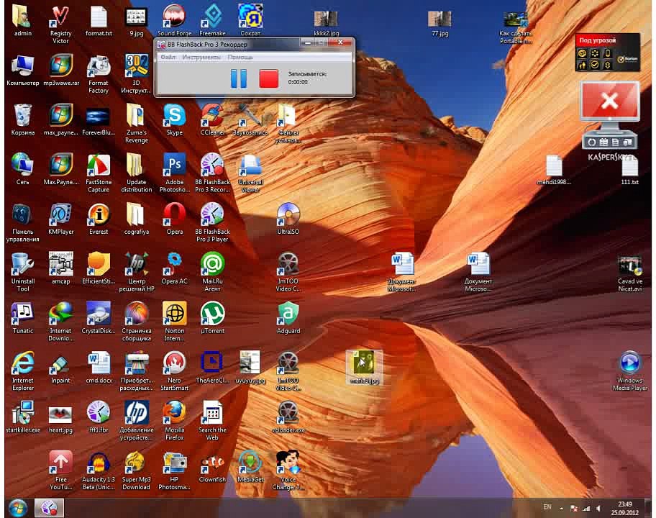Select the µTorrent desktop icon
The image size is (656, 518).
click(x=212, y=318)
